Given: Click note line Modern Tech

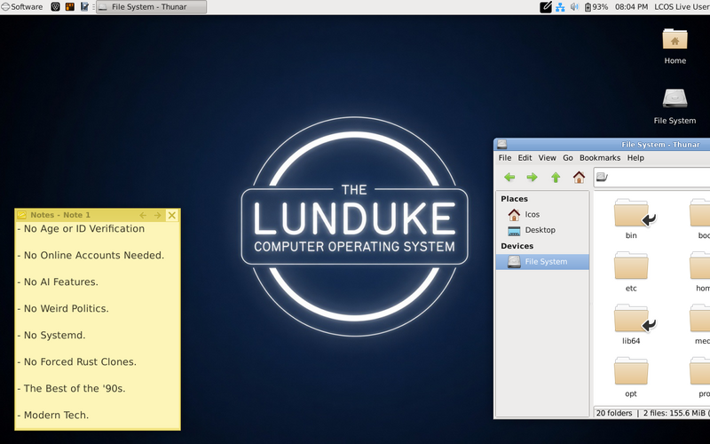Looking at the screenshot, I should point(53,415).
